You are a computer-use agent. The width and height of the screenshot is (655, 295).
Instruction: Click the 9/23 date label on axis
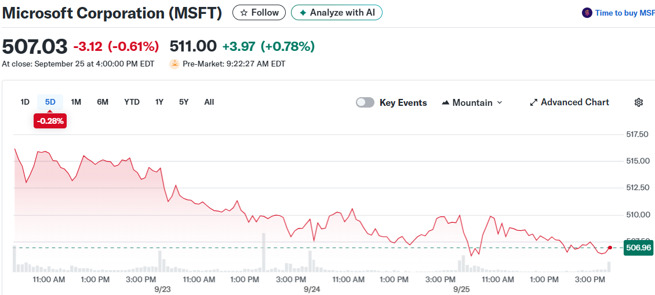point(163,289)
